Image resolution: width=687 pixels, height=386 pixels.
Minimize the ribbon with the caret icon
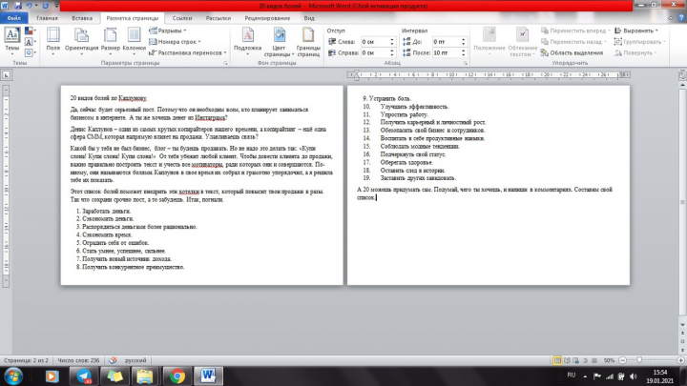671,18
